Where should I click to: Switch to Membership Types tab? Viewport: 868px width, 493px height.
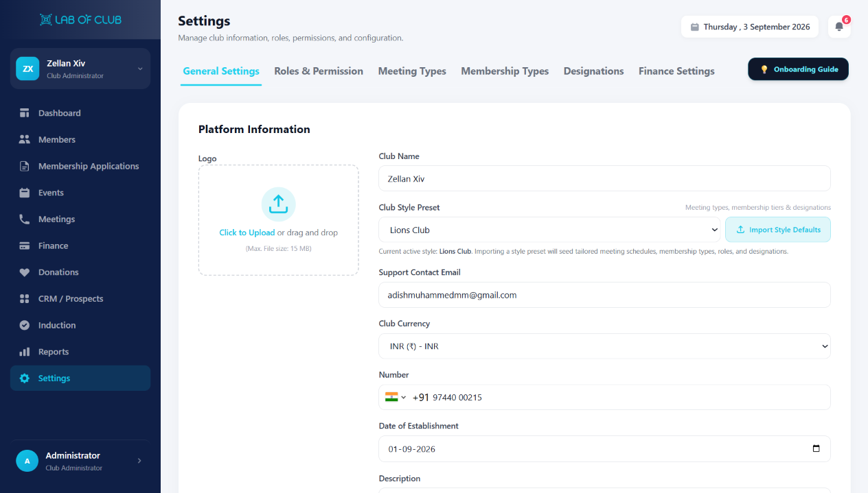click(505, 71)
